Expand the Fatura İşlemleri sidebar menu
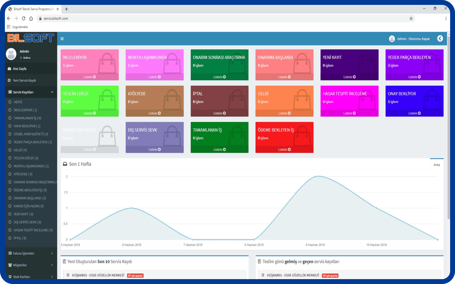 click(x=31, y=253)
